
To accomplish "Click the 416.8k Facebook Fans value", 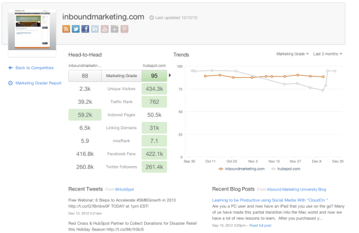I will click(85, 154).
